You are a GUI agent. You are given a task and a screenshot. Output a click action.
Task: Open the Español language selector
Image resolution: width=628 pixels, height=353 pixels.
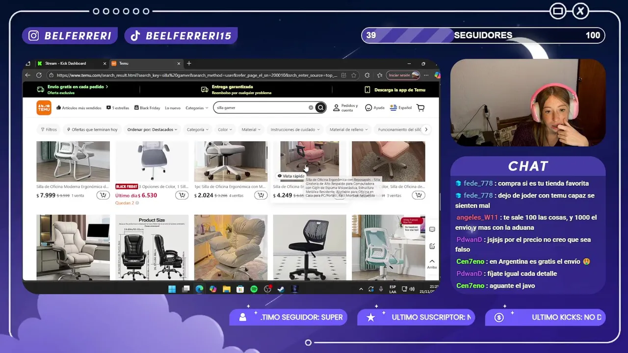point(401,108)
